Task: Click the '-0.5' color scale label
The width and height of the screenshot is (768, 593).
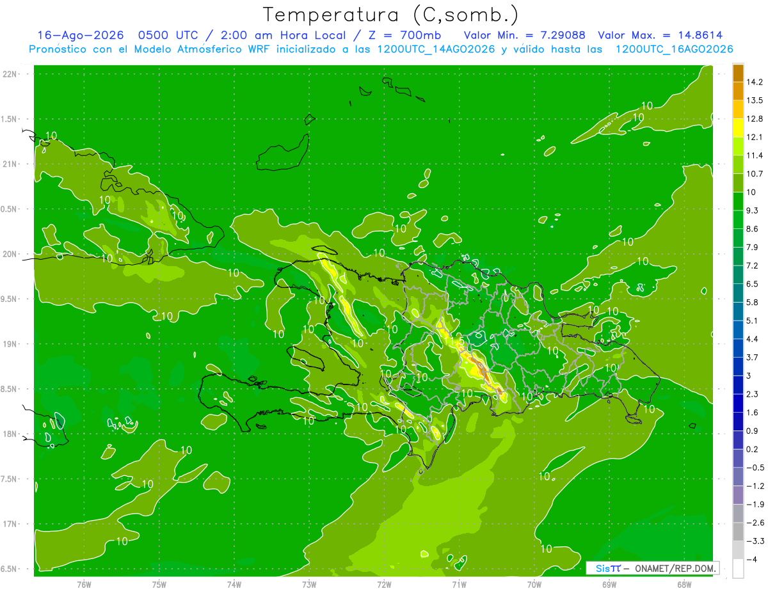Action: tap(755, 468)
